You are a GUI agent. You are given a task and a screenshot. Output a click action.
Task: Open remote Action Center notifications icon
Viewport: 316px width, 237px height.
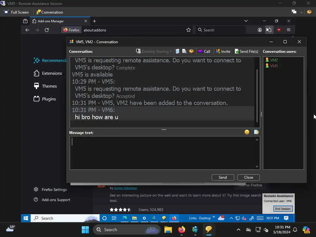pyautogui.click(x=286, y=218)
